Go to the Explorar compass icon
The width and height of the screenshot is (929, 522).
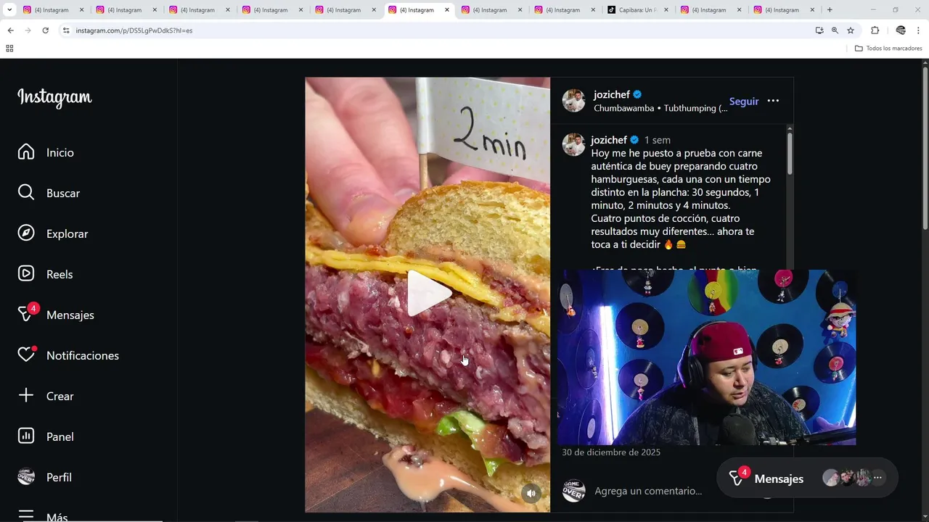click(x=26, y=233)
